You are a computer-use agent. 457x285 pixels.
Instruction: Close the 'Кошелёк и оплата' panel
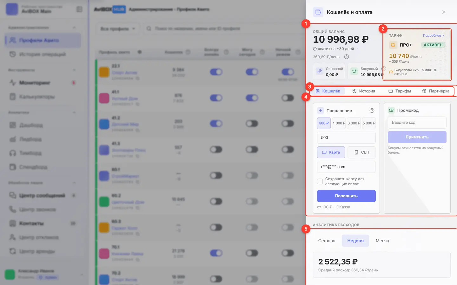point(444,12)
